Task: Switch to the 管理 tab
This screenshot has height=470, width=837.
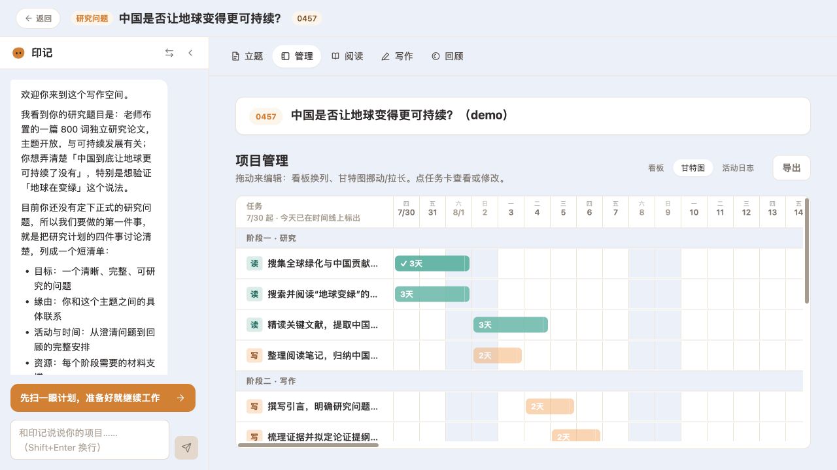Action: pos(297,56)
